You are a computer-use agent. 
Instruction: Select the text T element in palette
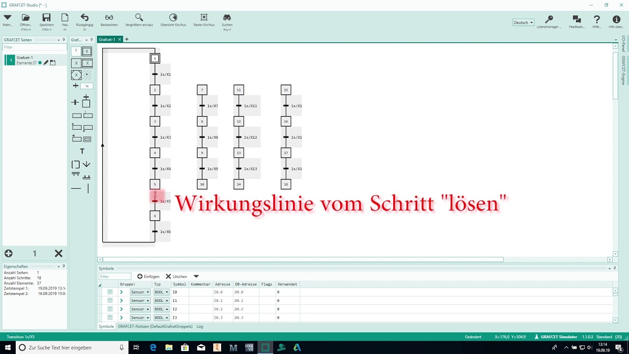(x=82, y=151)
